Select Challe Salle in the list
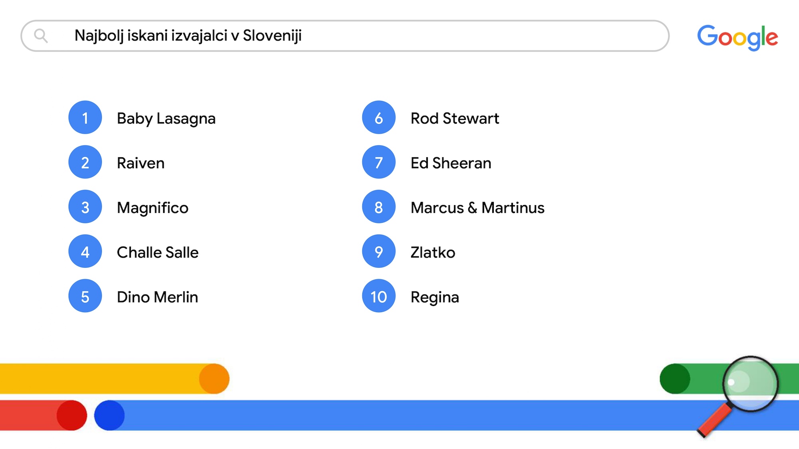Image resolution: width=799 pixels, height=449 pixels. tap(158, 253)
